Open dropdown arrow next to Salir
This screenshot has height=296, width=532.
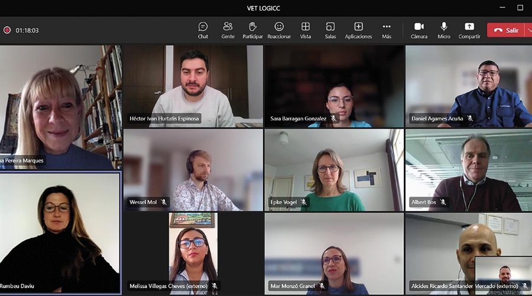pos(528,30)
